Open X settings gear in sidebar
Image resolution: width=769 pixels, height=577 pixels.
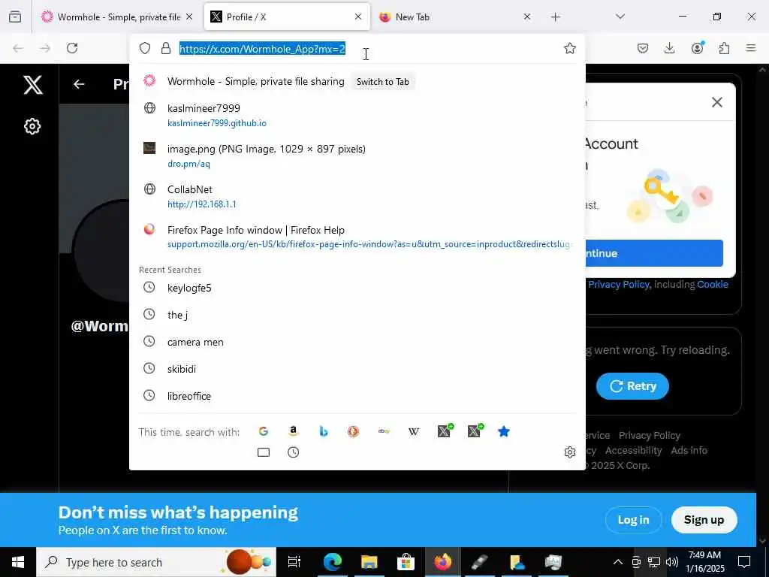click(32, 126)
